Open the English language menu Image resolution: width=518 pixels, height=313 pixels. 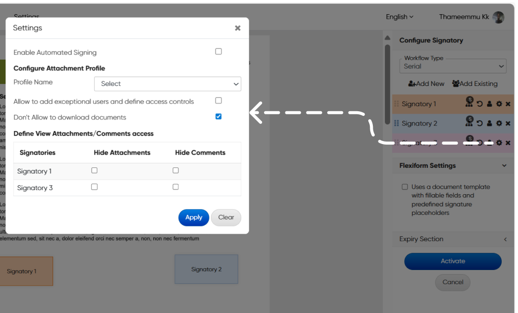pyautogui.click(x=400, y=17)
